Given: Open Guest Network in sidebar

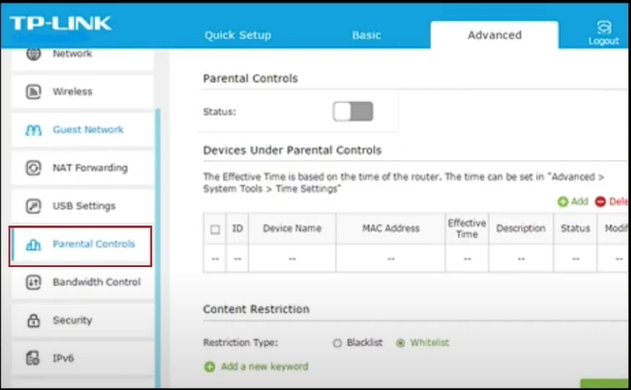Looking at the screenshot, I should [x=83, y=130].
